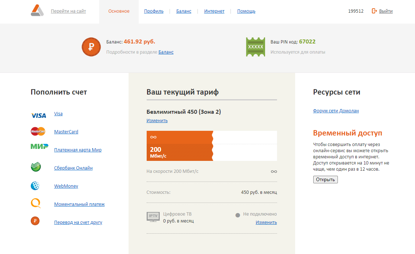415x254 pixels.
Task: Open Моментальный платеж link
Action: point(79,204)
